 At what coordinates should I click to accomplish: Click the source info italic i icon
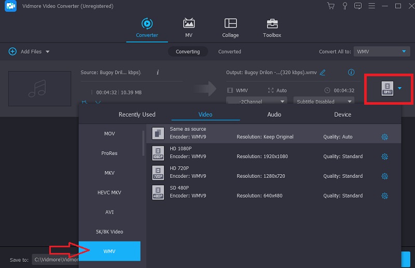158,73
